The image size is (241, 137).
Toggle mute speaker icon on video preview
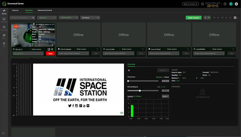pyautogui.click(x=122, y=113)
